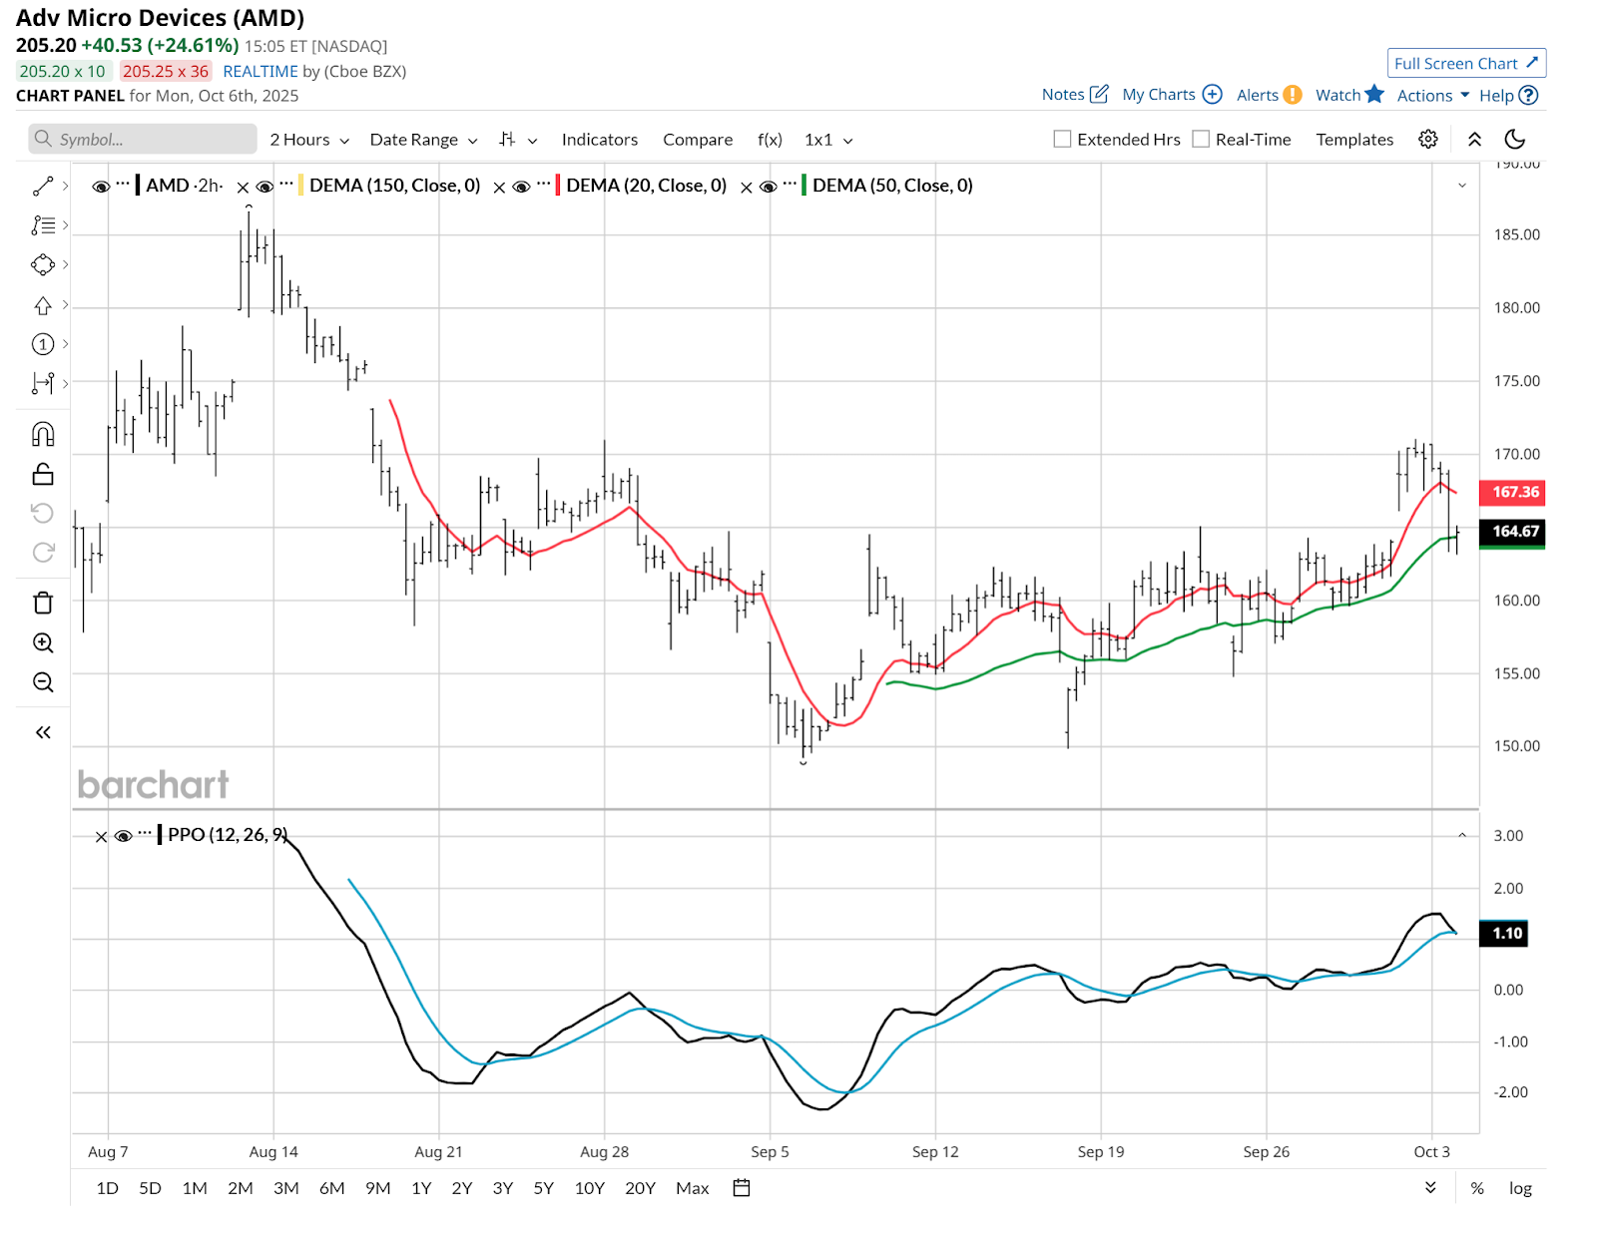Enable the Real-Time checkbox

tap(1201, 139)
